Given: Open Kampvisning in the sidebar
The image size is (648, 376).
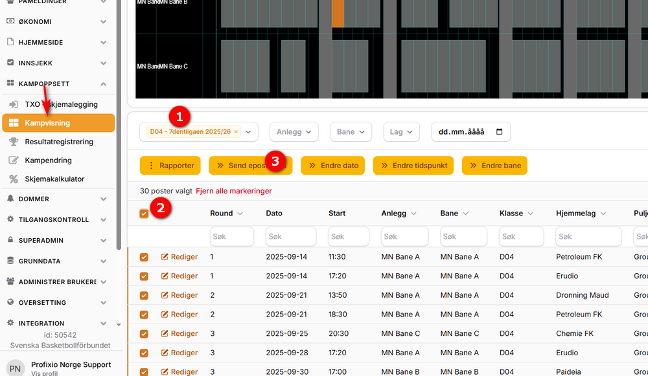Looking at the screenshot, I should 58,123.
